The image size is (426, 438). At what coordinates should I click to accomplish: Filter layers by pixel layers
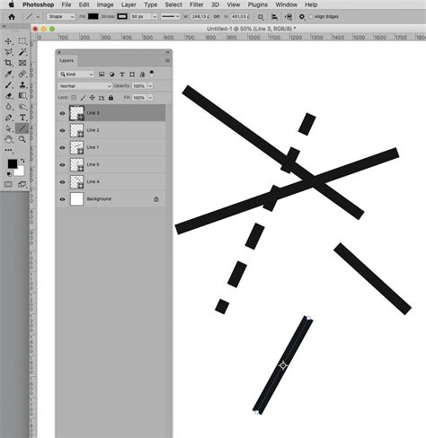pyautogui.click(x=102, y=74)
